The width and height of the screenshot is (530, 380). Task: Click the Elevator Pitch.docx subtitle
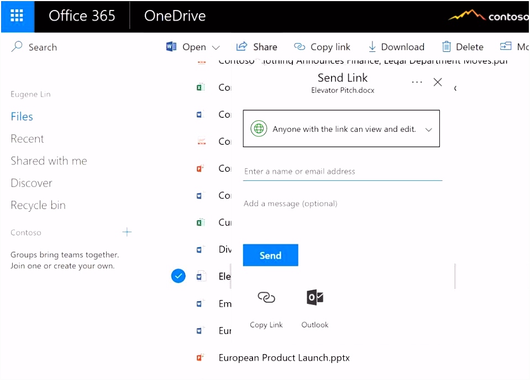(x=343, y=90)
